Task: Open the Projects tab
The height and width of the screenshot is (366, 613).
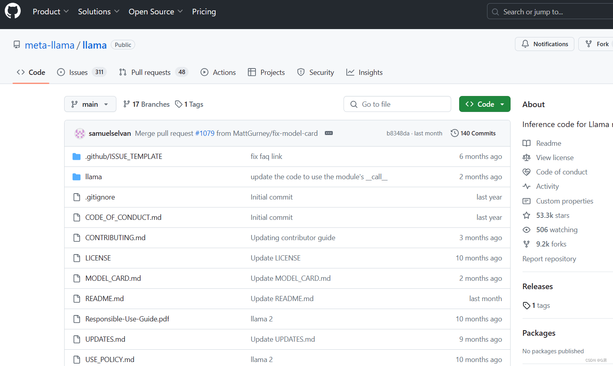Action: click(266, 72)
